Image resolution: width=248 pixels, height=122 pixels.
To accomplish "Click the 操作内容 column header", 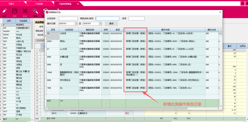I will 166,30.
